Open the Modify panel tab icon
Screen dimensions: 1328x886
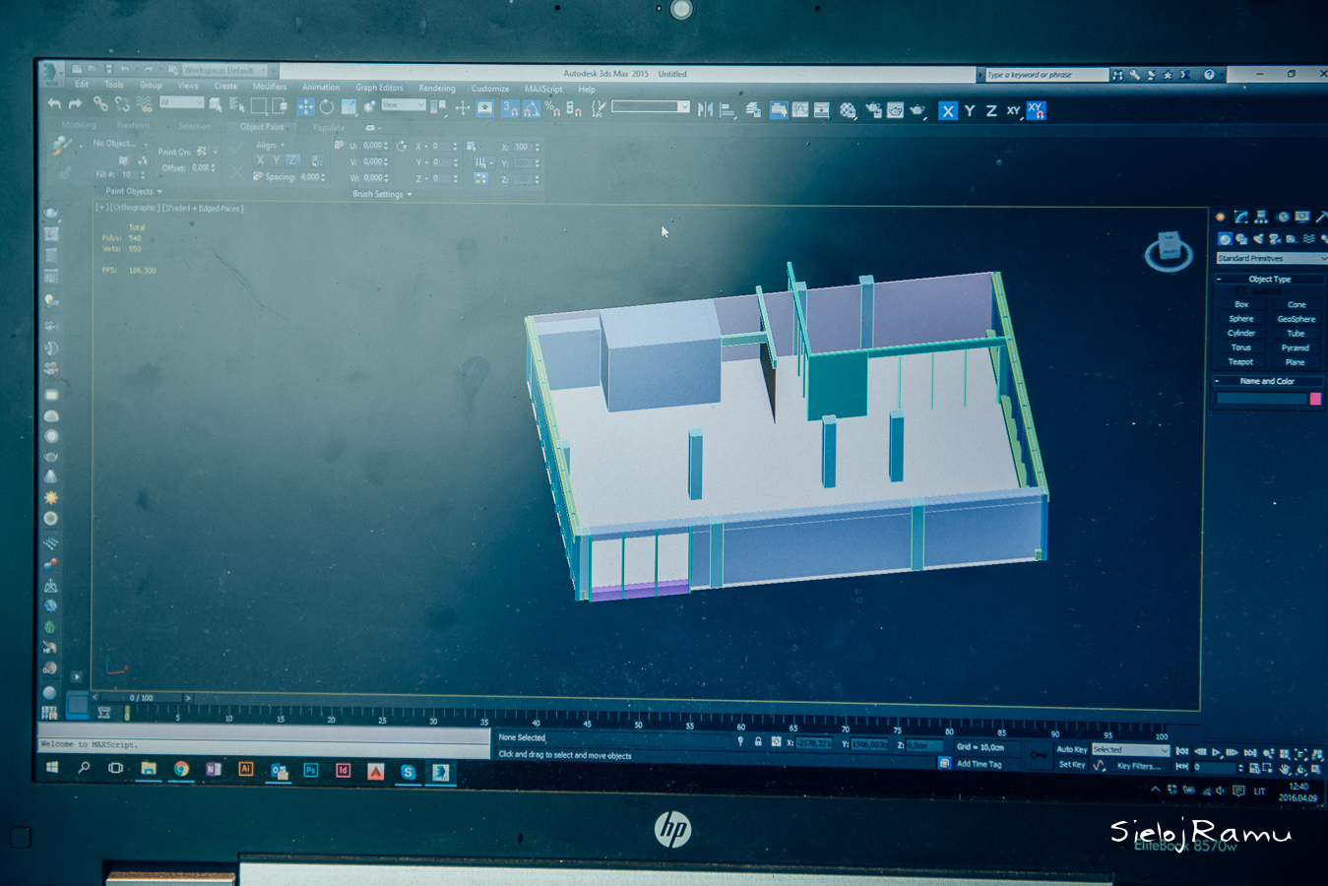(1240, 218)
